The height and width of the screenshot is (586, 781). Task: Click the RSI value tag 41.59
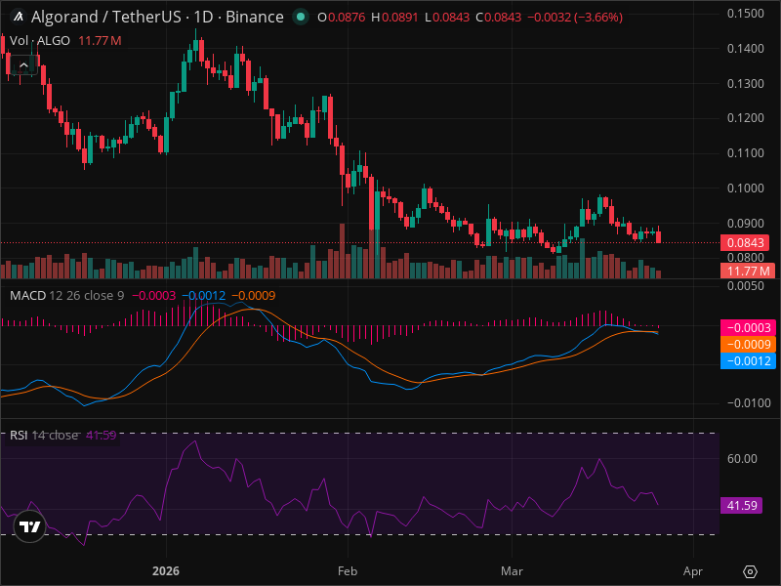point(742,505)
